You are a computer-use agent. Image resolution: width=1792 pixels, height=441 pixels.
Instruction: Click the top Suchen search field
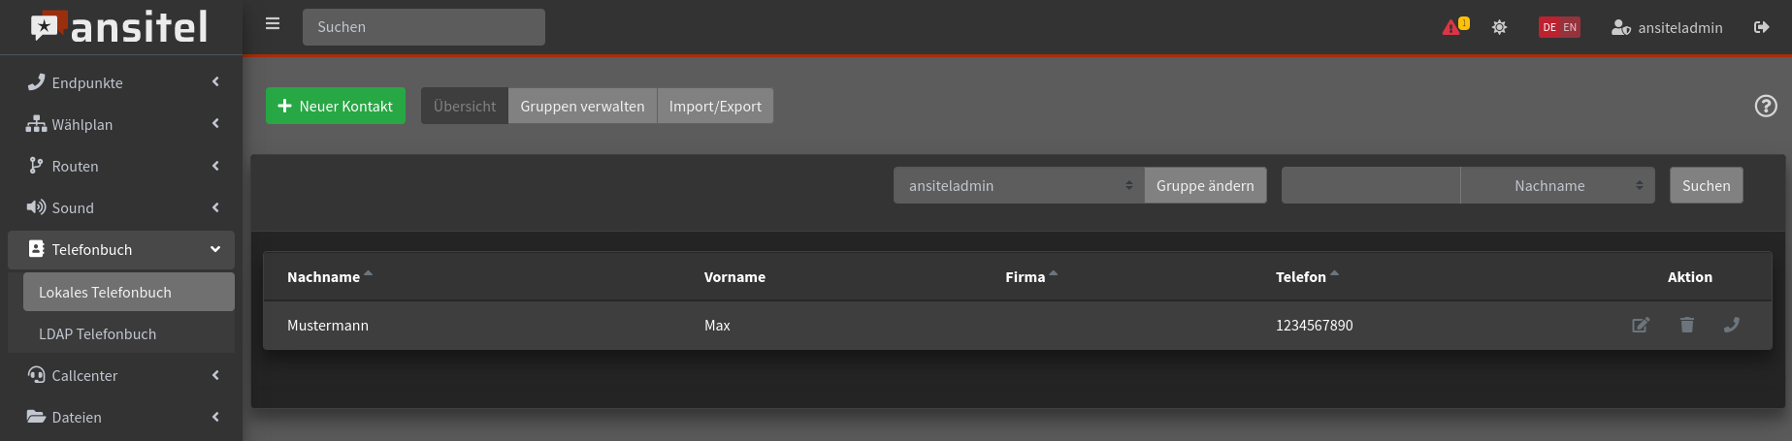(x=424, y=27)
